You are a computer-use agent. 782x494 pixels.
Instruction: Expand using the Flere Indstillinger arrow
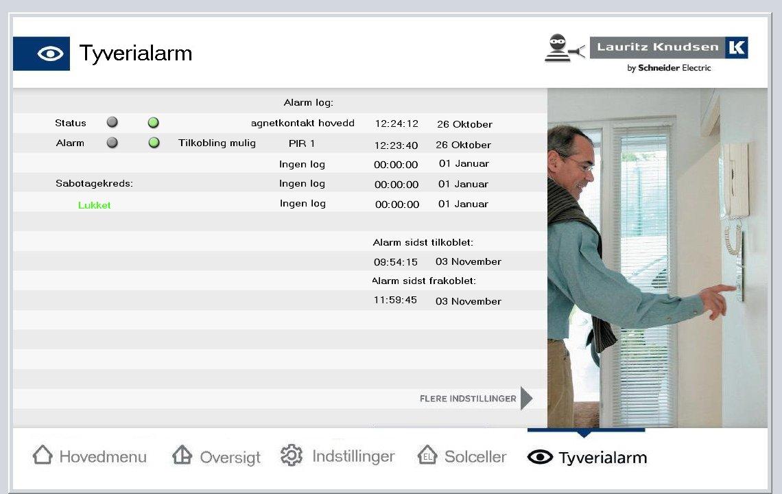[x=526, y=398]
